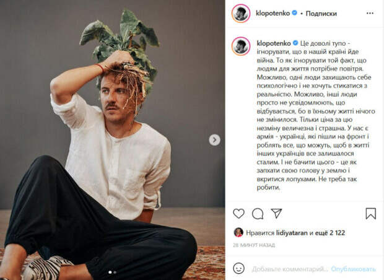Viewport: 384px width, 280px height.
Task: Toggle following via Подписки button
Action: tap(321, 14)
